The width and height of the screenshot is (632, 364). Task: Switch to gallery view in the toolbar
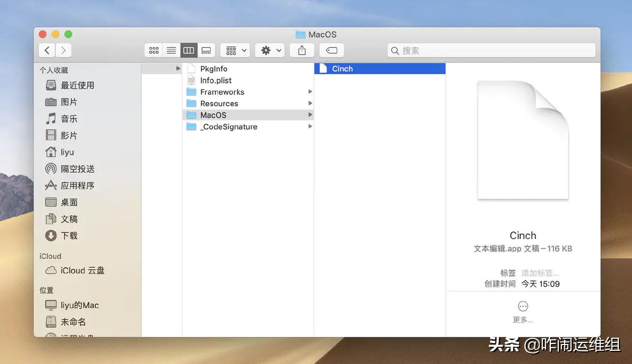tap(206, 50)
